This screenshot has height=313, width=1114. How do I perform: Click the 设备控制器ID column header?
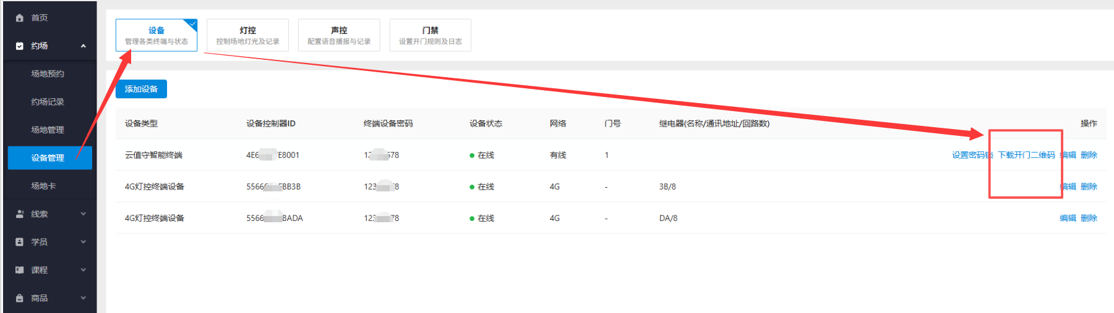pyautogui.click(x=271, y=123)
